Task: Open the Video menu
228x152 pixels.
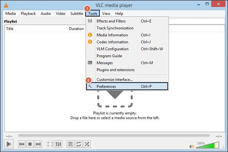Action: (x=61, y=14)
